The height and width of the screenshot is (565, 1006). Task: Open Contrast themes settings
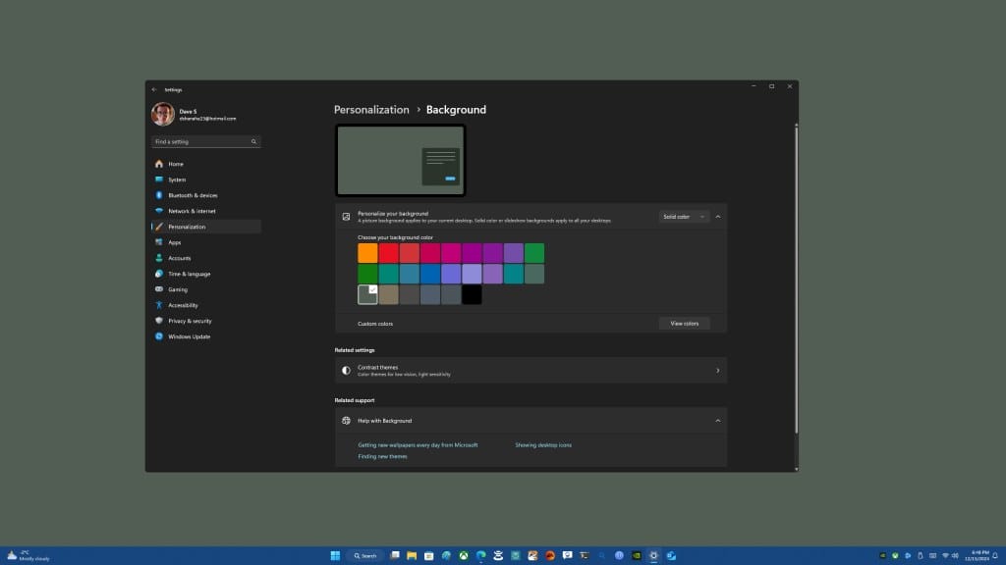[x=531, y=370]
